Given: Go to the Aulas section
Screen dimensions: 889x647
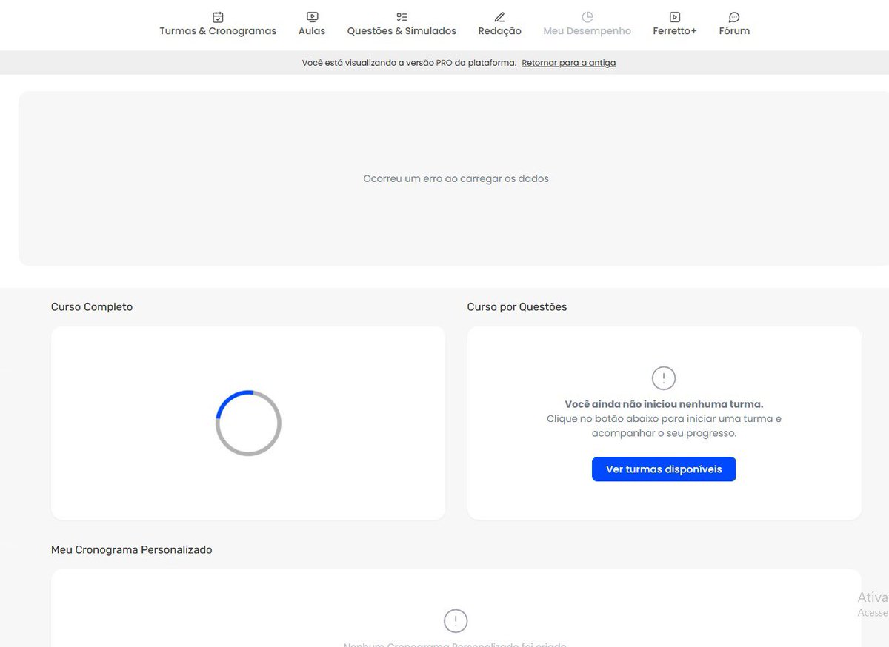Looking at the screenshot, I should click(312, 31).
